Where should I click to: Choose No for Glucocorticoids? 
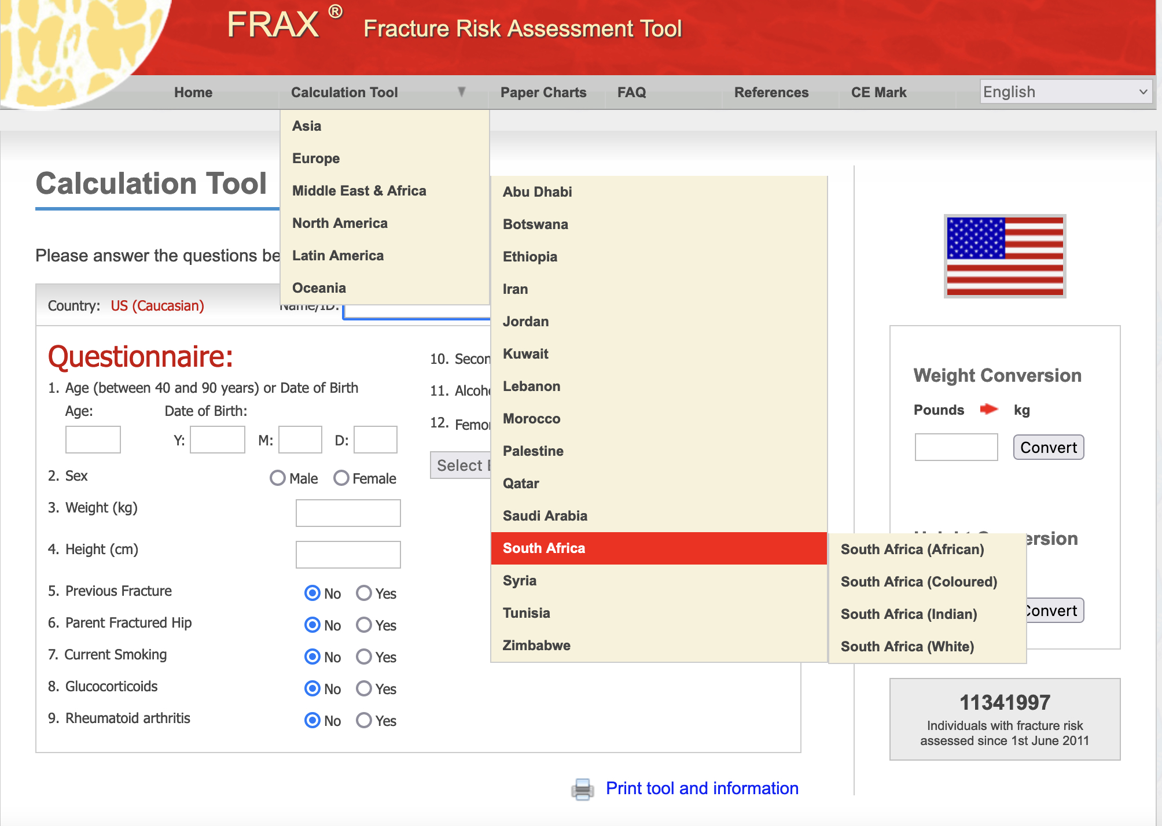coord(312,688)
